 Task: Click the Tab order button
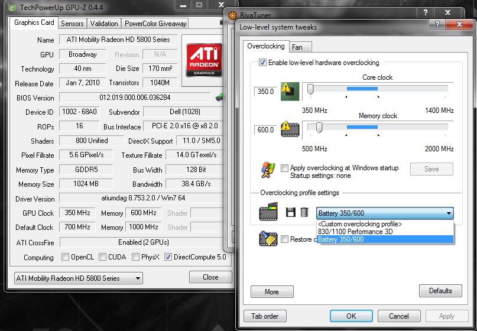[x=265, y=316]
